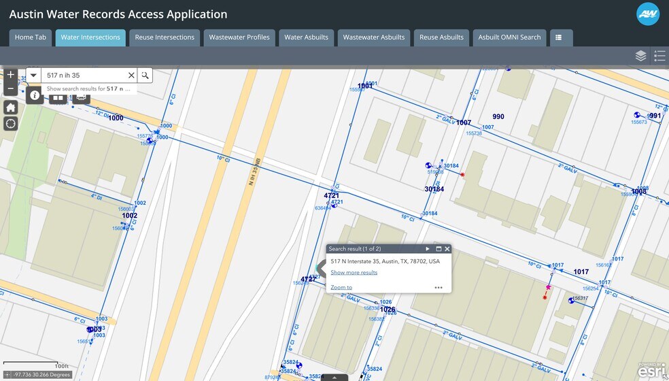
Task: Open the layer list stack icon
Action: (x=640, y=56)
